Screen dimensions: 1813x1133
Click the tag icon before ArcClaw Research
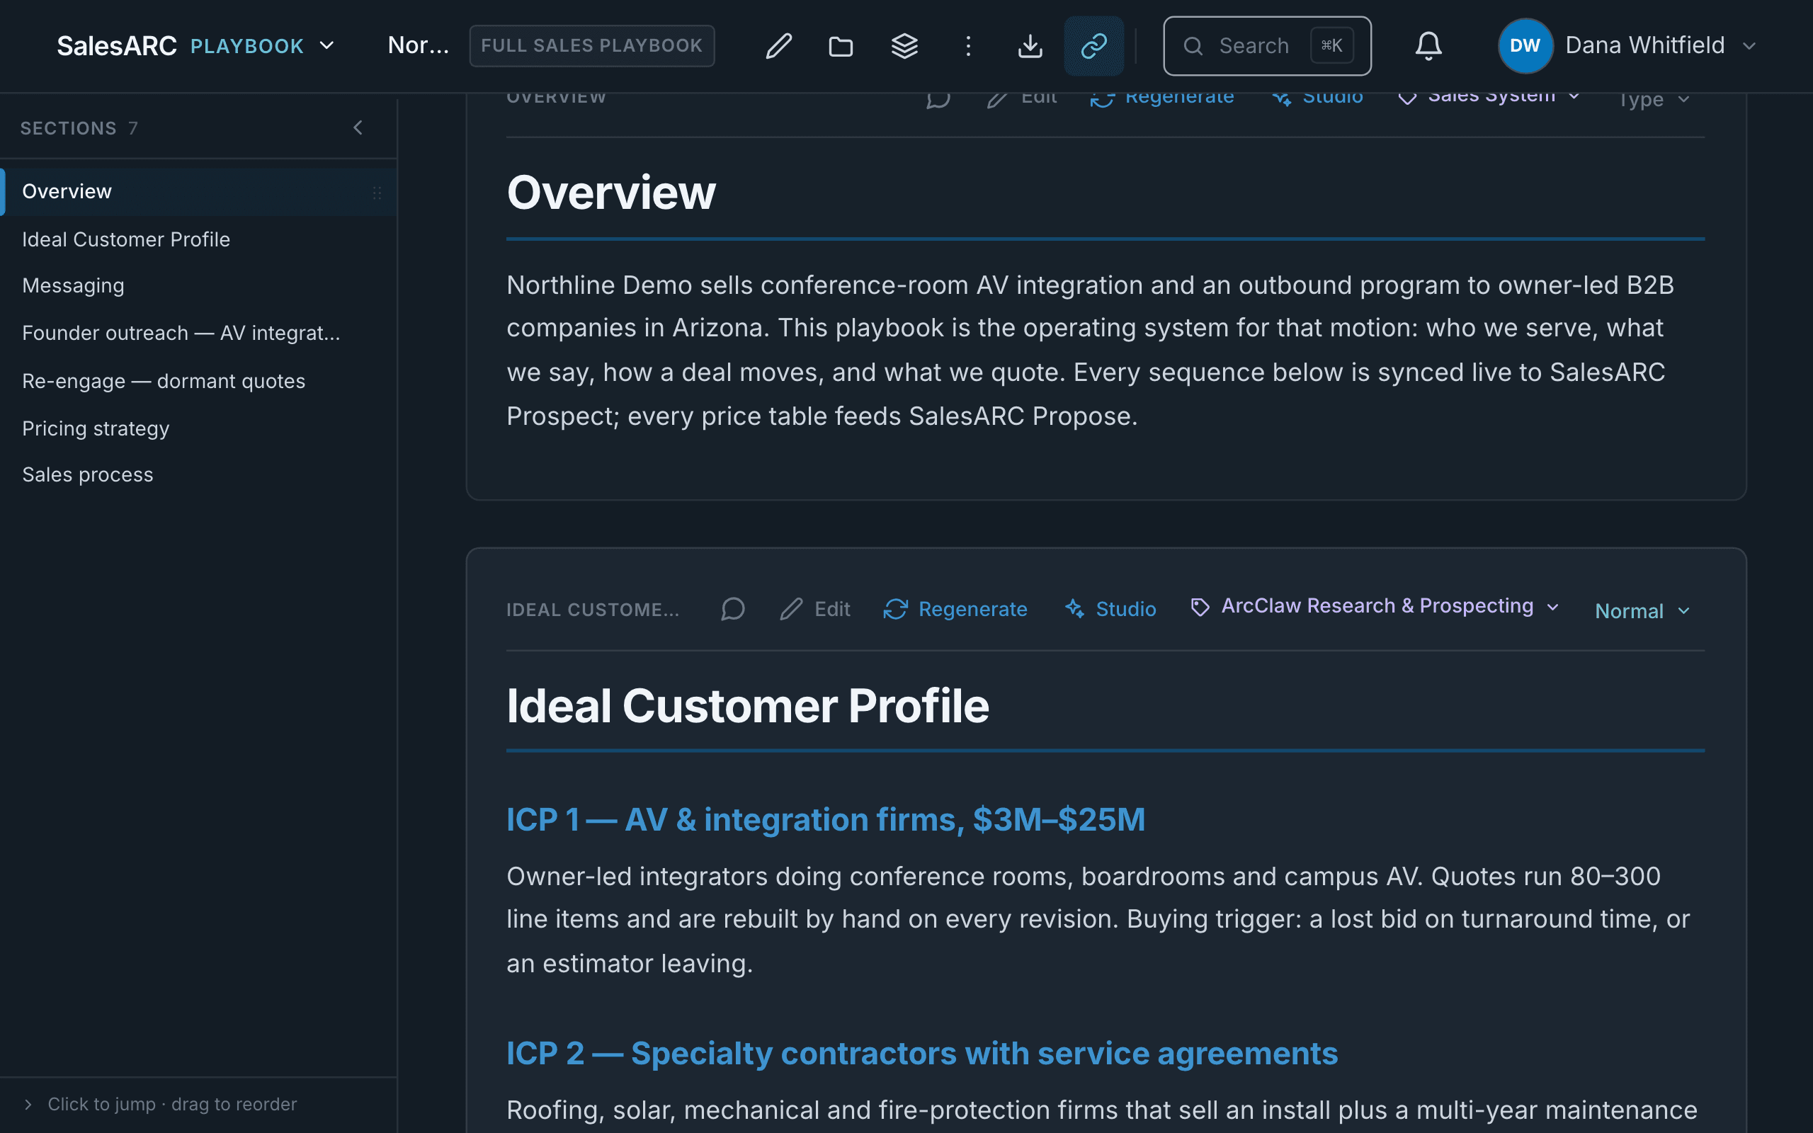click(x=1200, y=607)
